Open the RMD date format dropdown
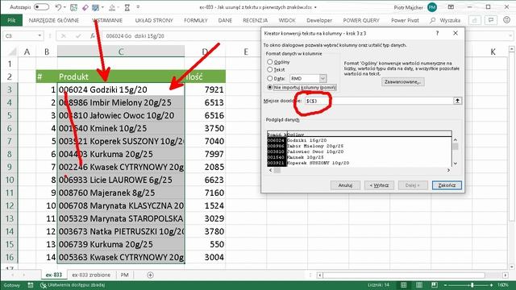 [x=322, y=78]
